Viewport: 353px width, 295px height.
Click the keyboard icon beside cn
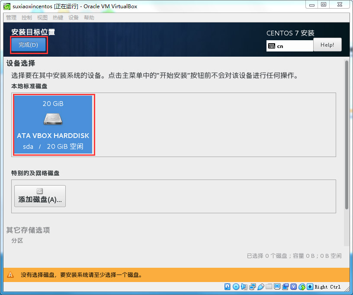click(272, 46)
